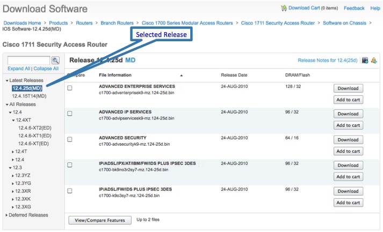Select release 12.4.6-XT2(ED)
This screenshot has height=232, width=383.
click(x=35, y=128)
